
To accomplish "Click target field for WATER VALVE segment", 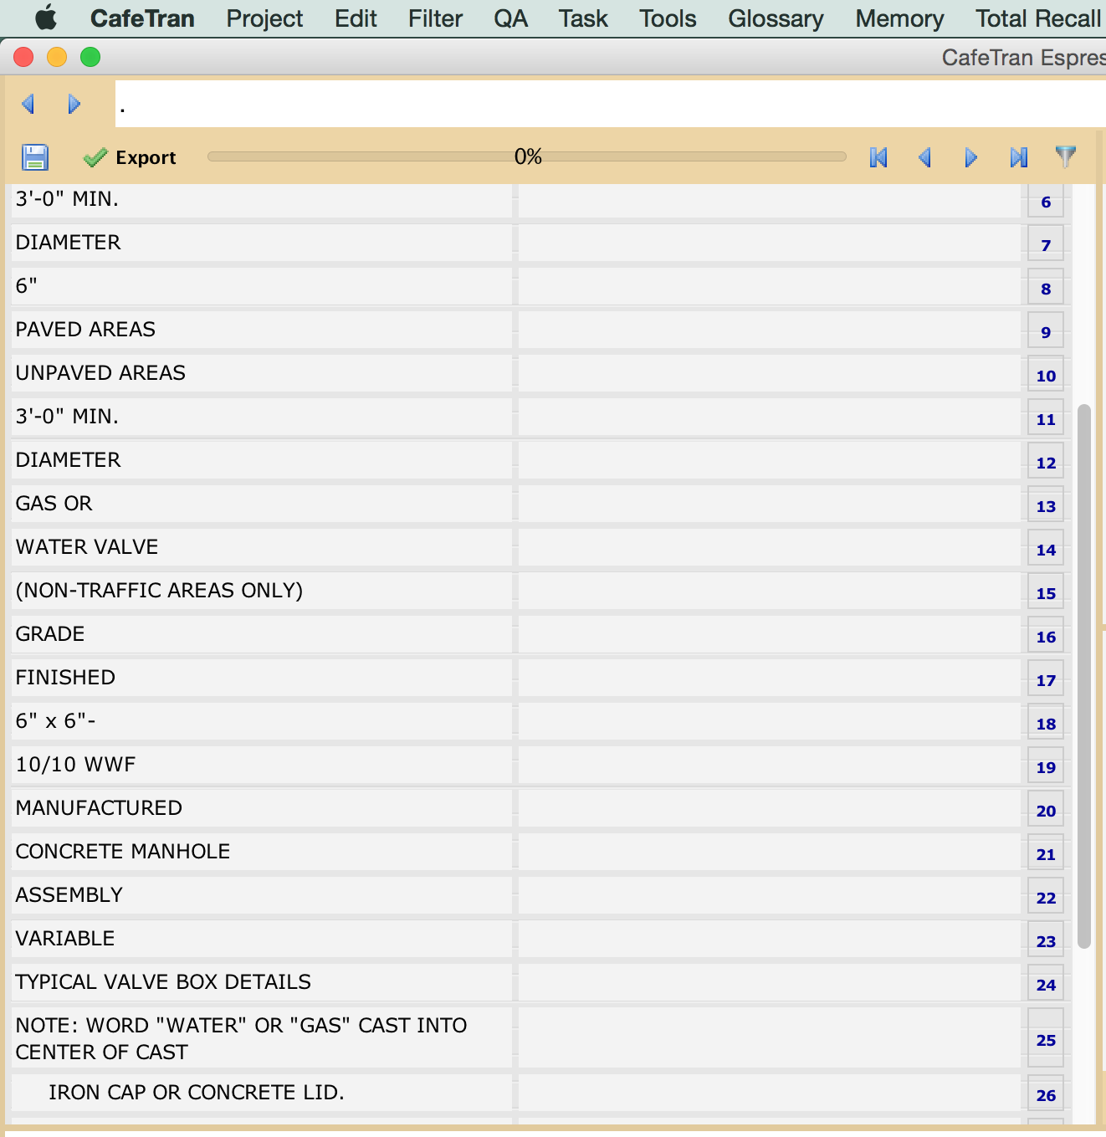I will [x=768, y=547].
